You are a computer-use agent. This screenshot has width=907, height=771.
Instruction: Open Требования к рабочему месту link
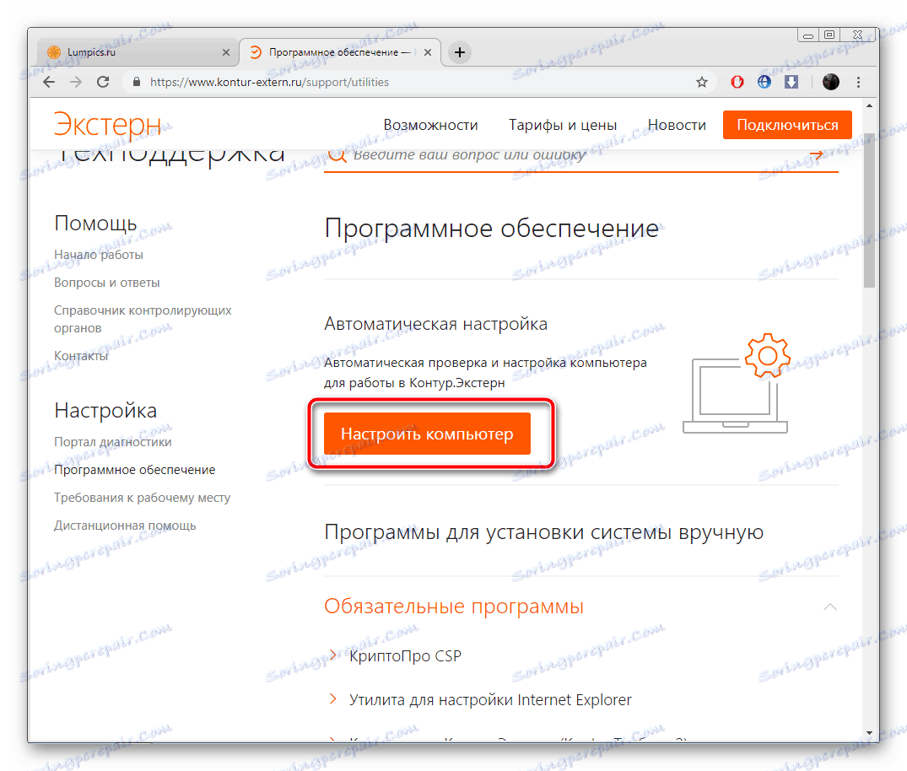(x=142, y=498)
